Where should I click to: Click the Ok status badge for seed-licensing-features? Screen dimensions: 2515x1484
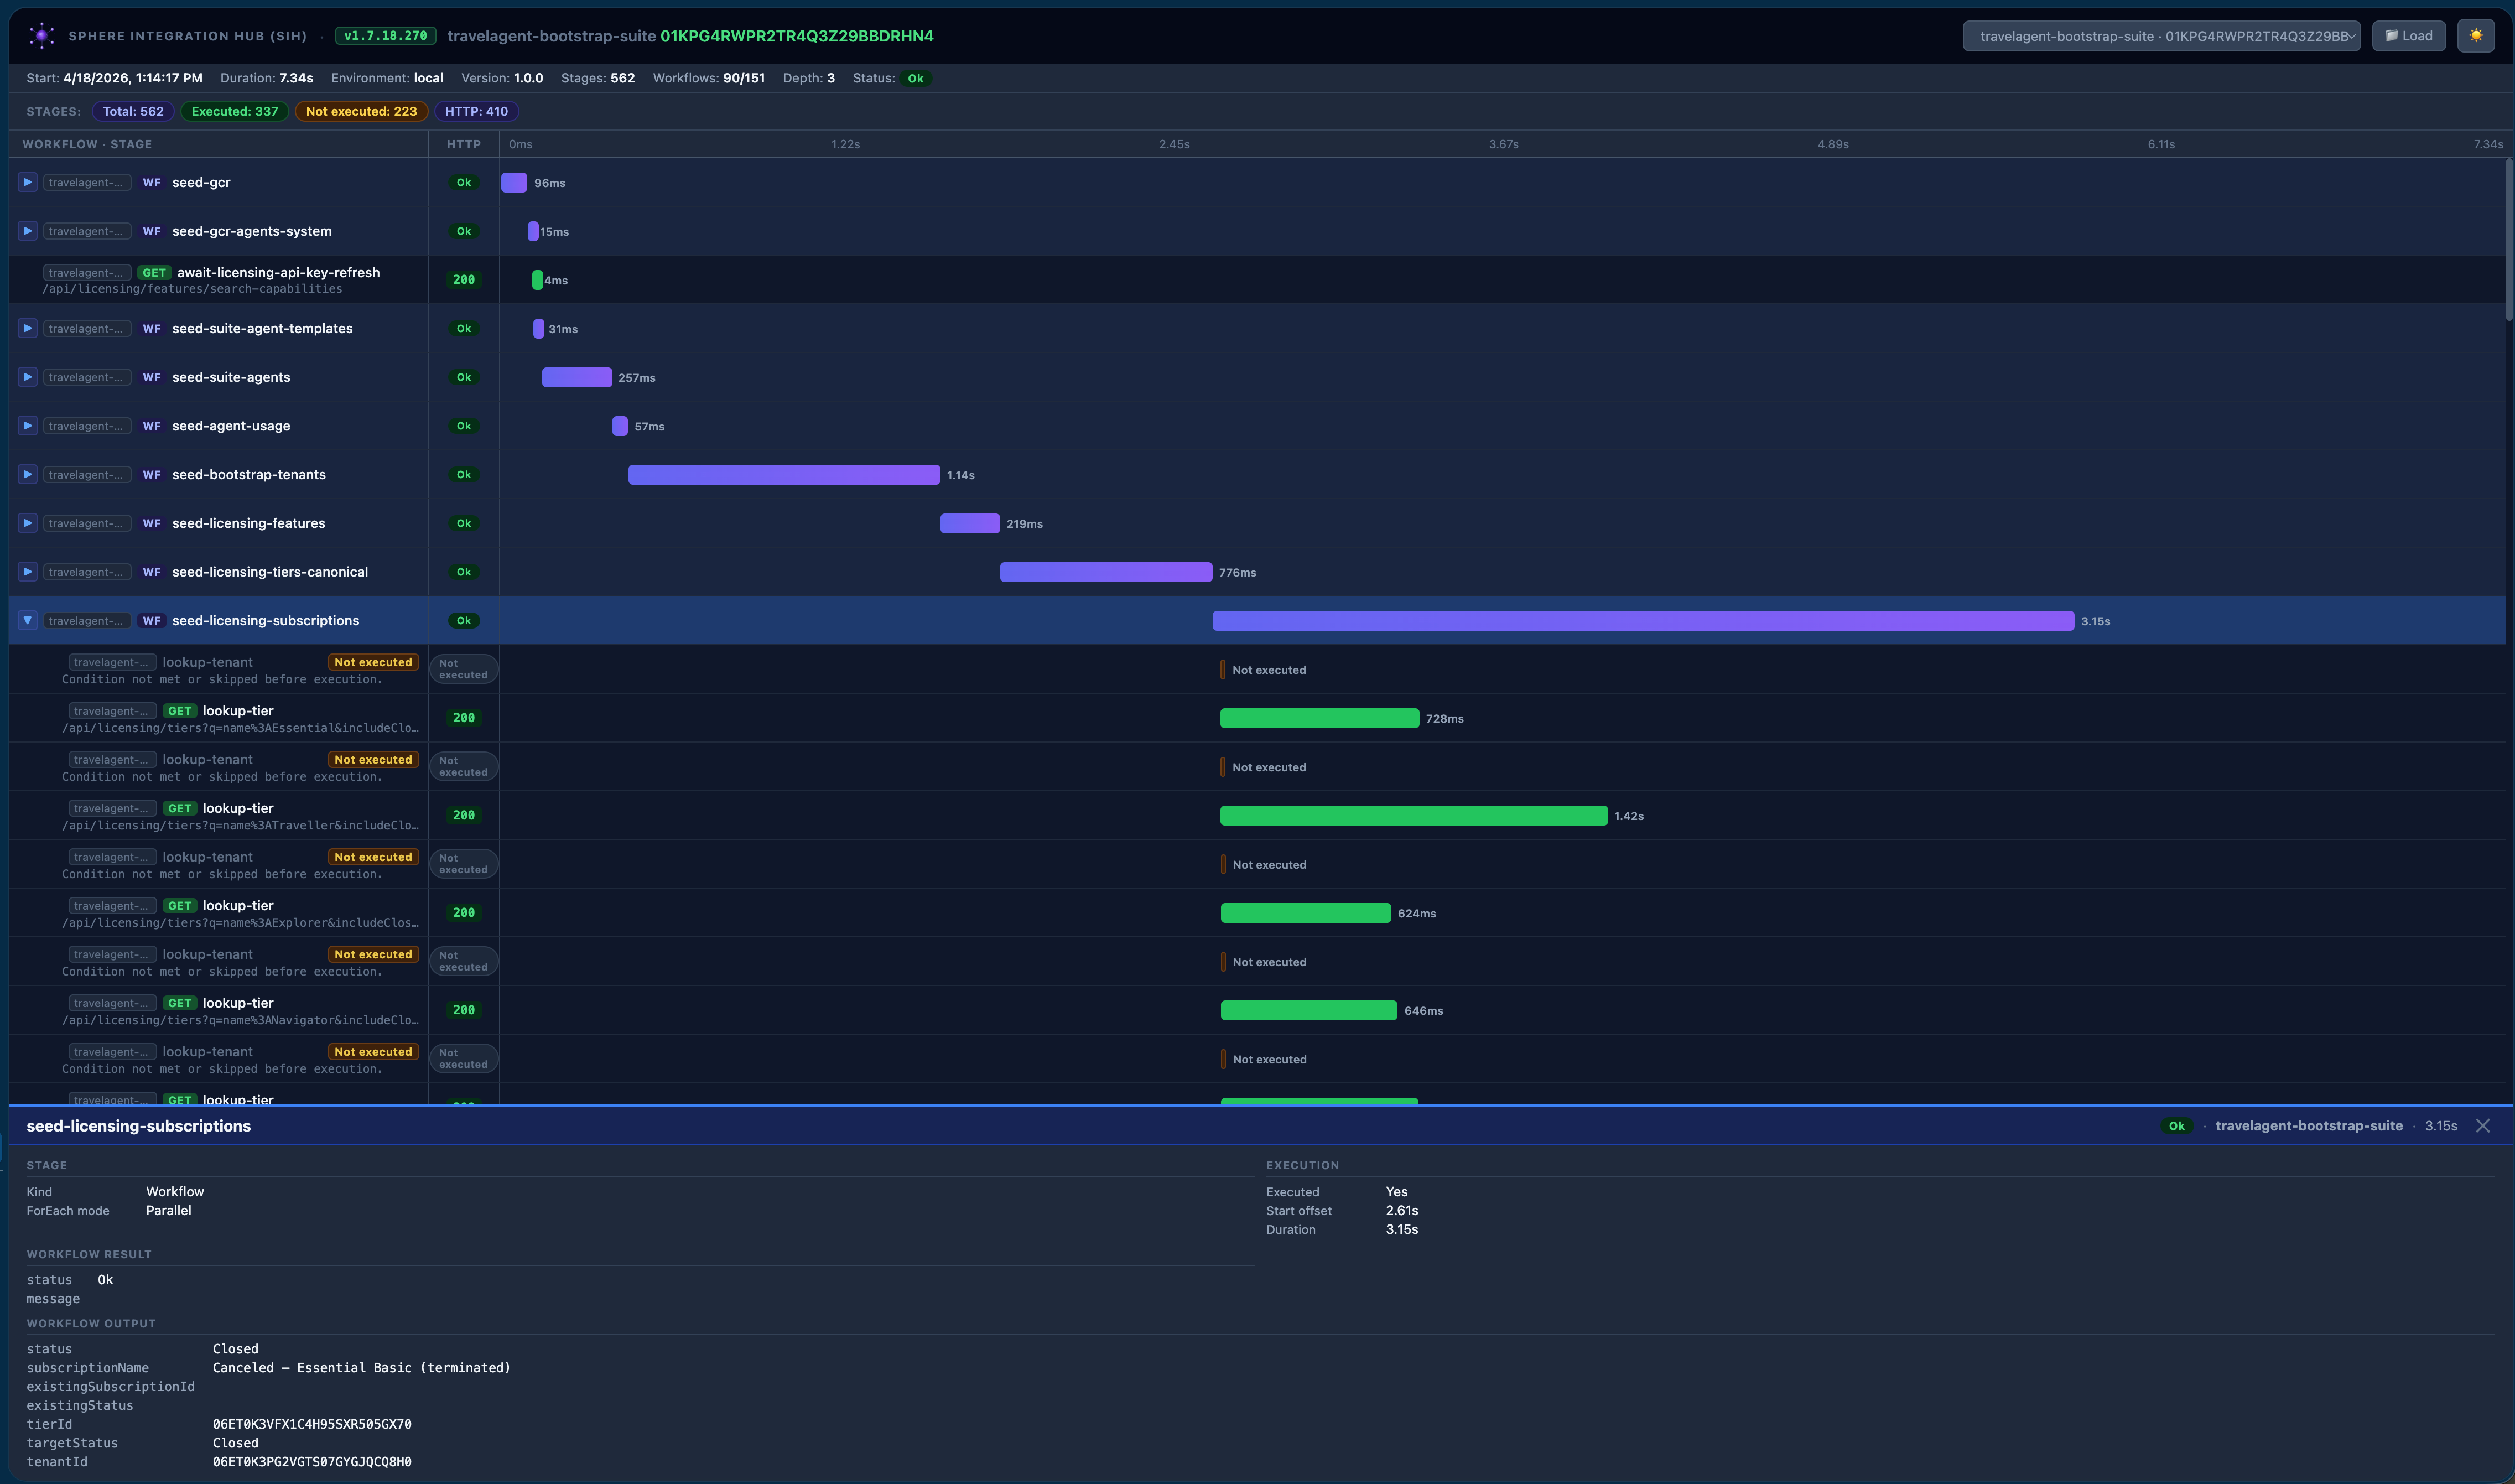point(464,523)
